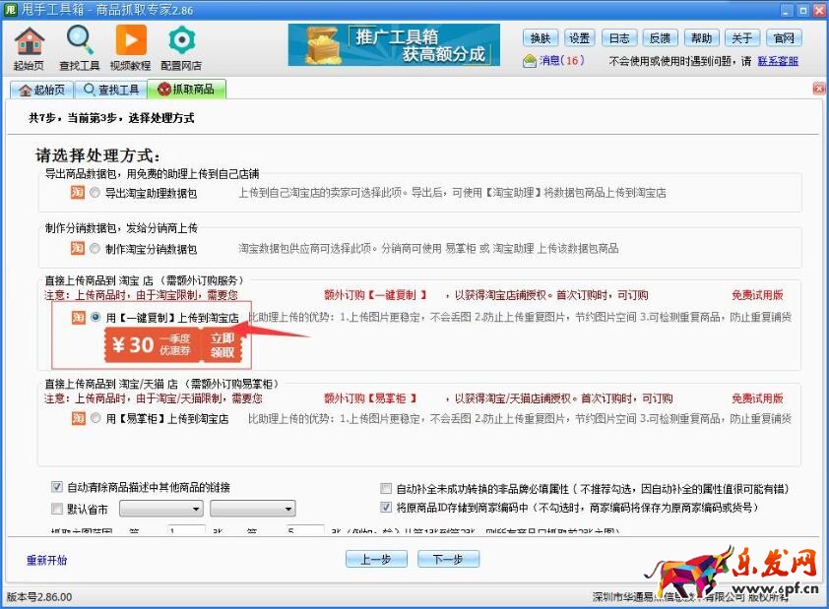This screenshot has height=609, width=829.
Task: Enable the 默认省市 checkbox
Action: tap(56, 509)
